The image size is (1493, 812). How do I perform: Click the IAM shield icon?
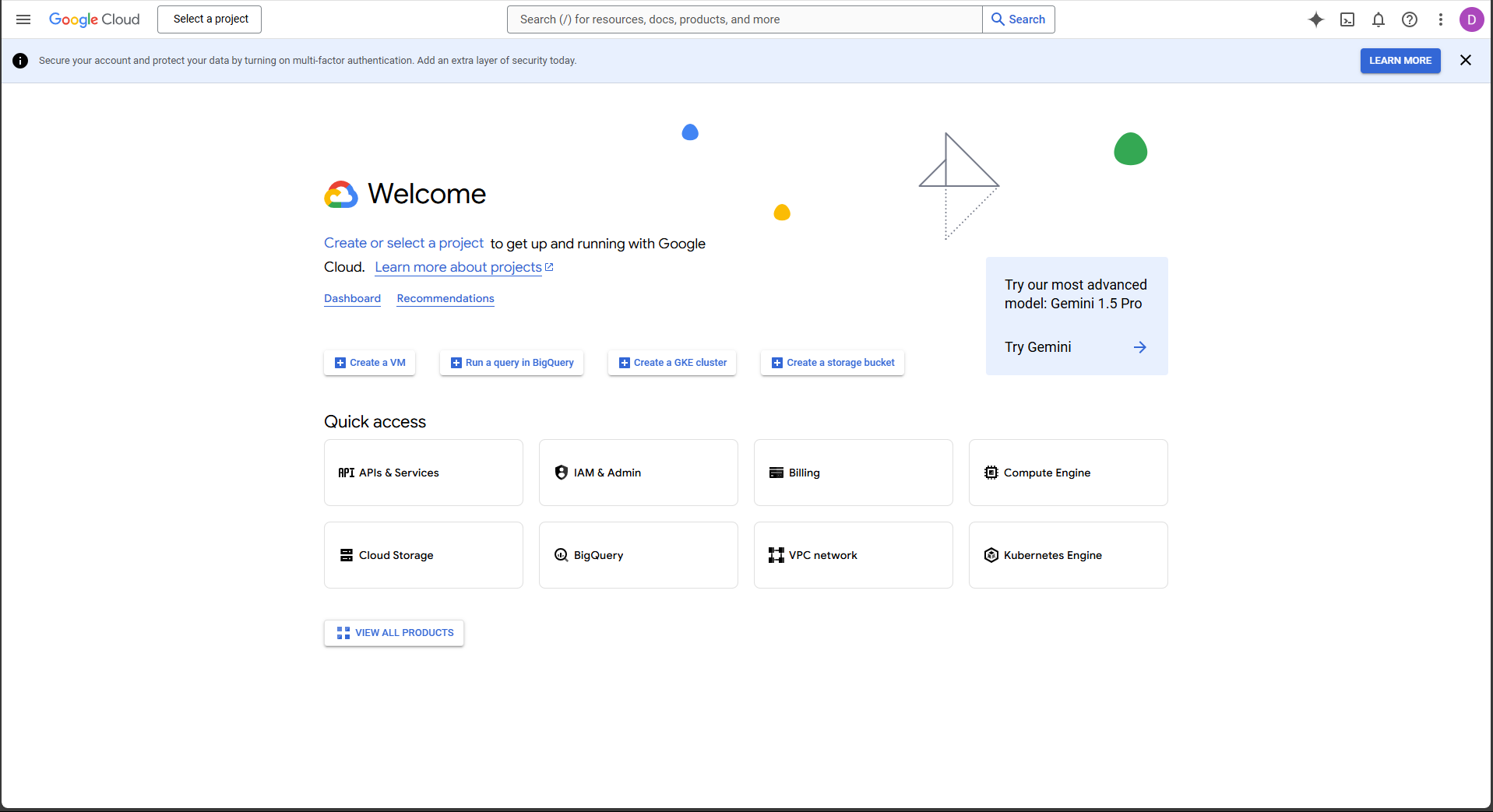[x=562, y=473]
